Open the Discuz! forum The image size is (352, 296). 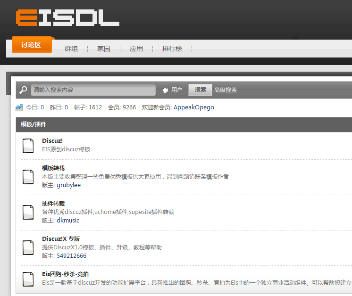click(52, 140)
